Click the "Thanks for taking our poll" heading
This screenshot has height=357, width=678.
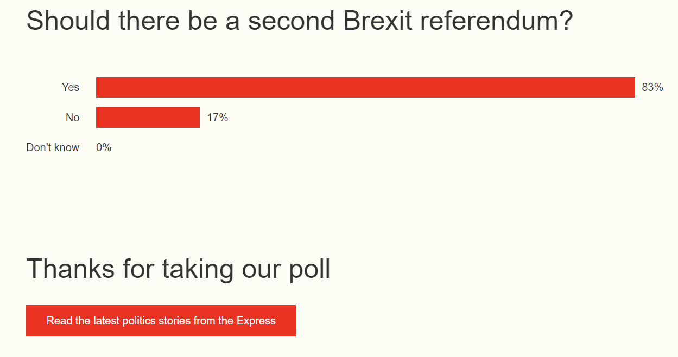(x=178, y=269)
